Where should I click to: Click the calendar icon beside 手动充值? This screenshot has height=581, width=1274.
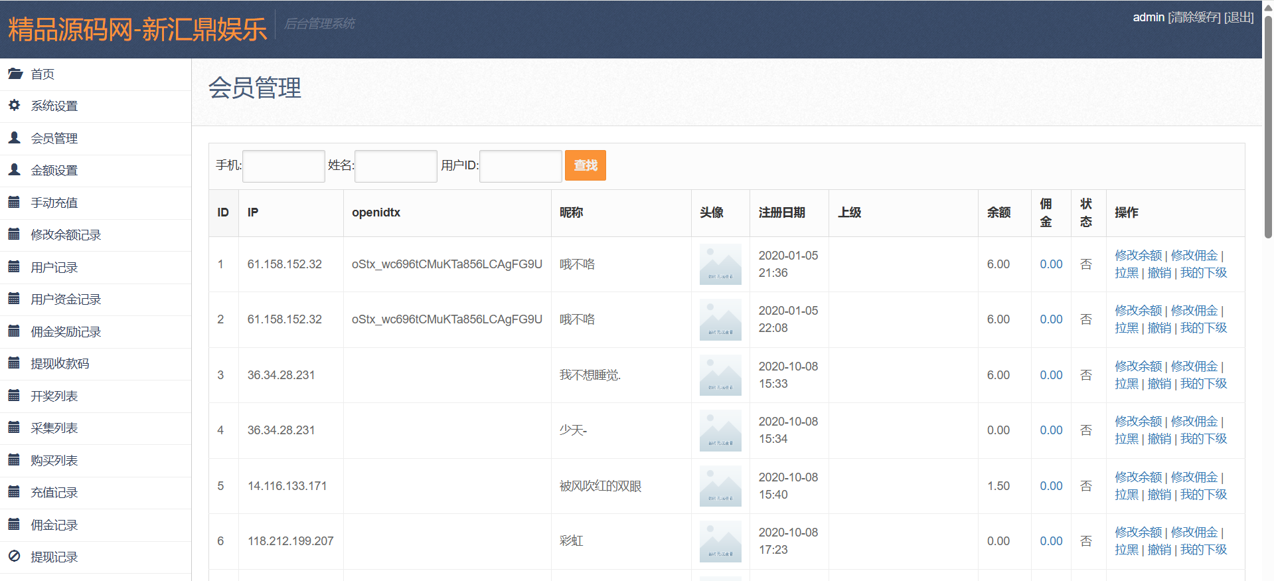[14, 202]
